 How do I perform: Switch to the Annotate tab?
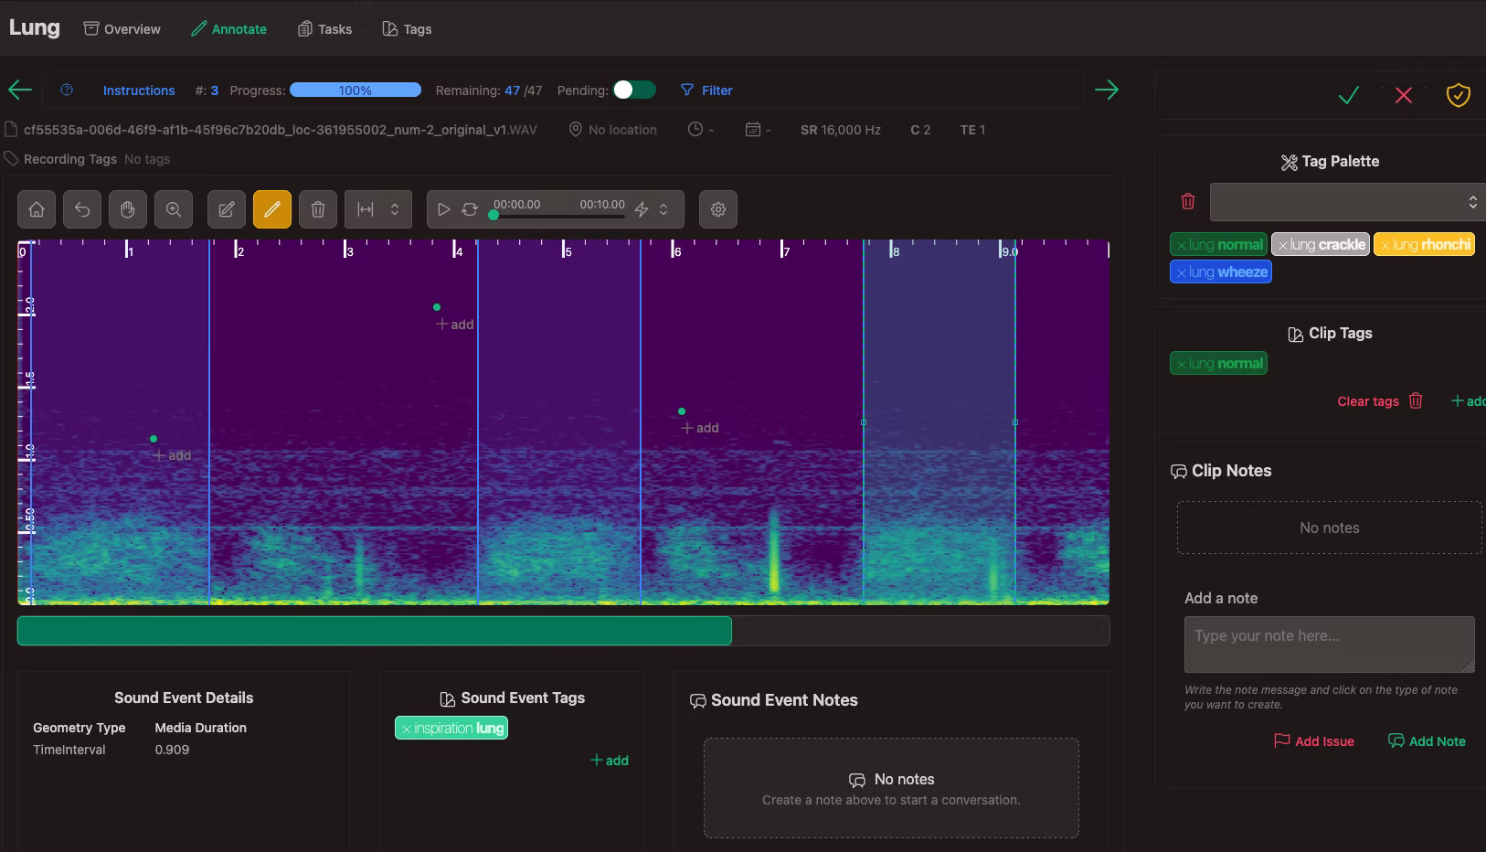[x=228, y=29]
